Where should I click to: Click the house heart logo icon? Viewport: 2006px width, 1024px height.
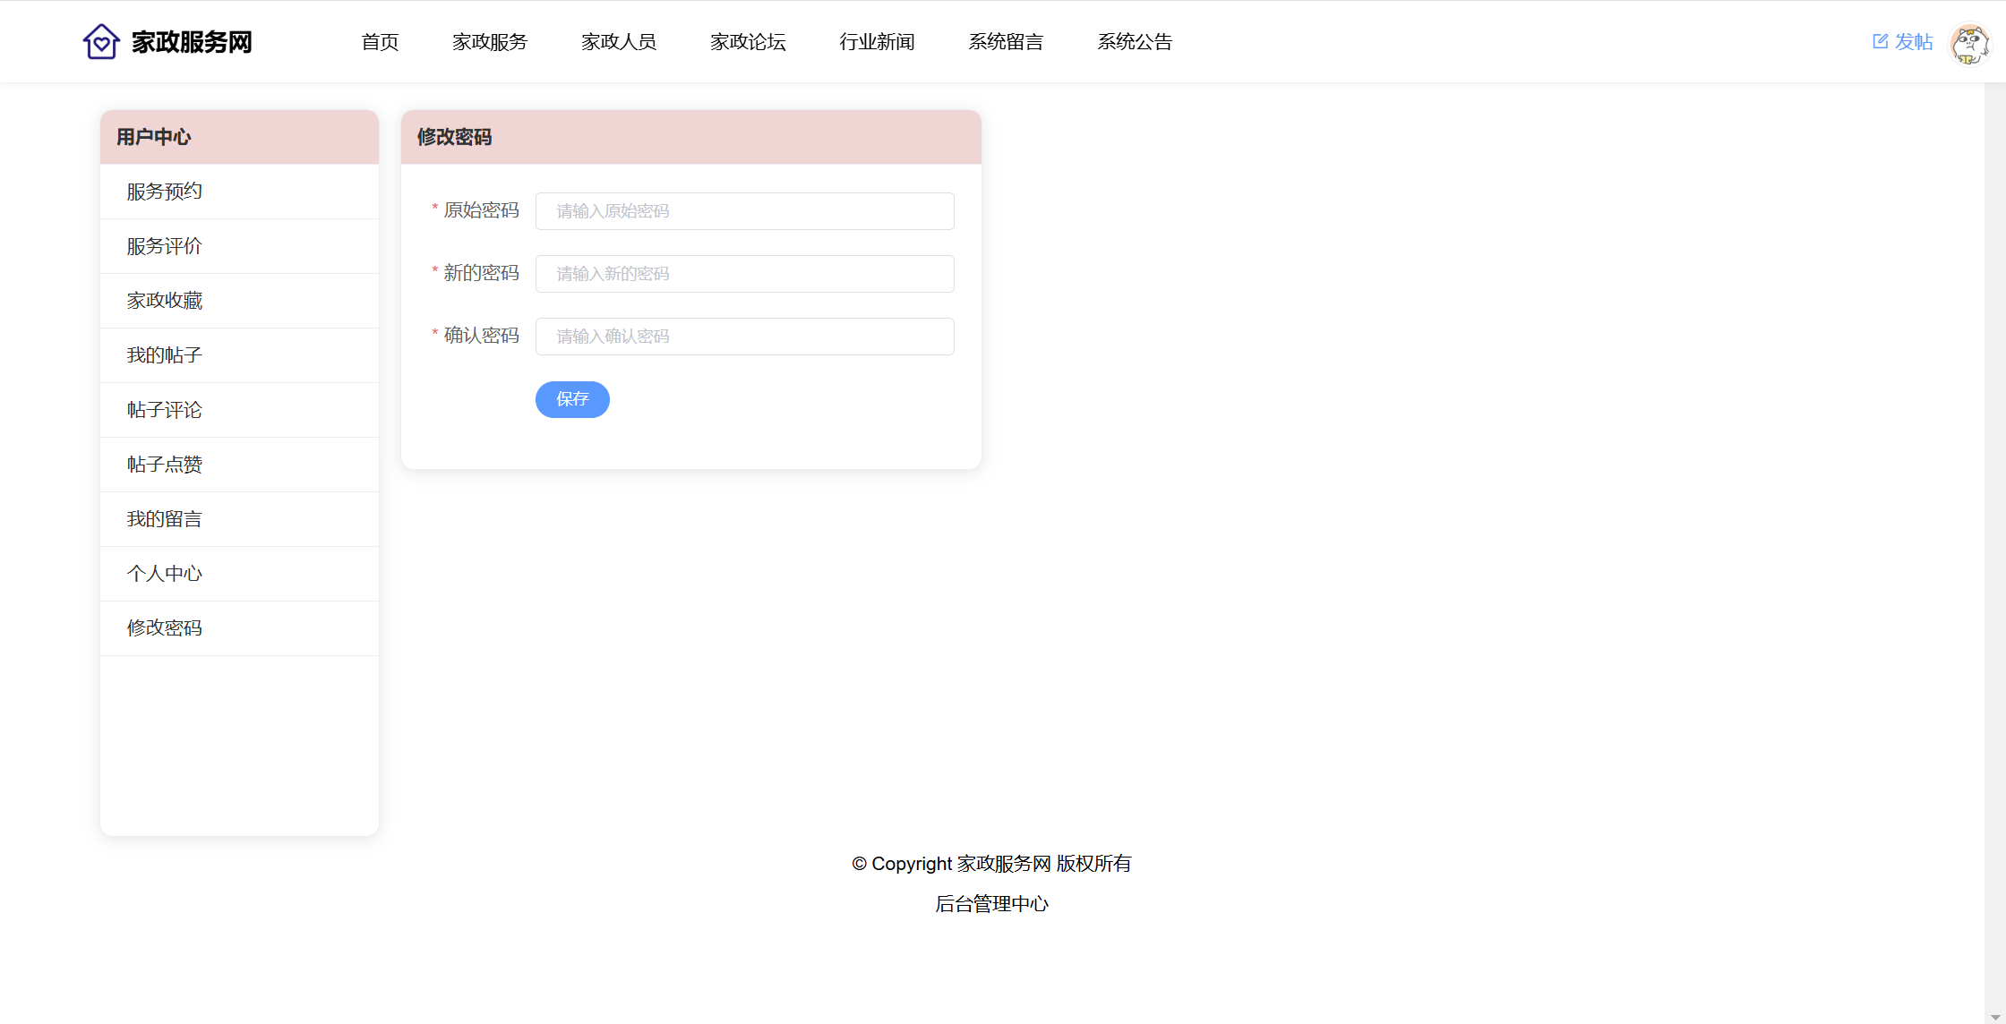tap(101, 41)
